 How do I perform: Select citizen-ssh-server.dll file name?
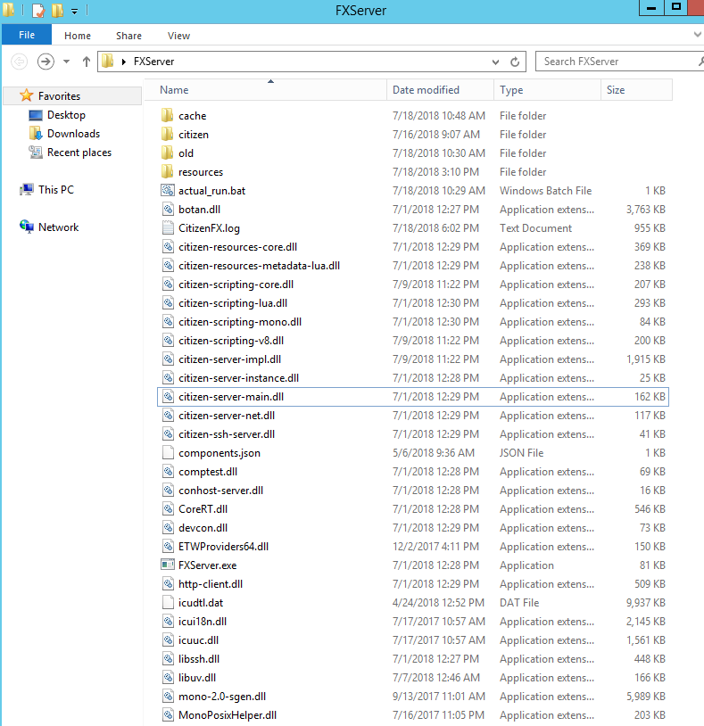point(227,434)
